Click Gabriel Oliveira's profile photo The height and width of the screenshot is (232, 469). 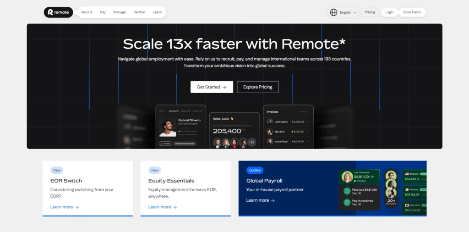(x=168, y=127)
